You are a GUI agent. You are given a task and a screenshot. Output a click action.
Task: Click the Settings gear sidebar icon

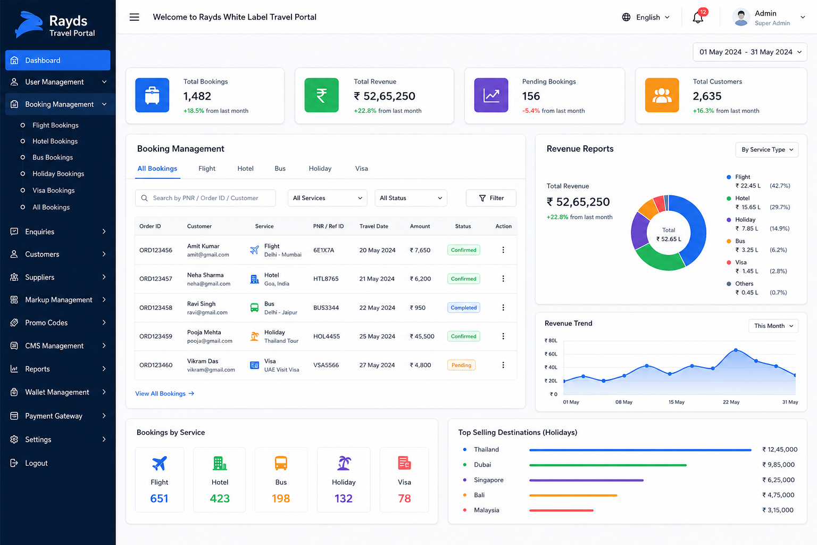tap(14, 440)
